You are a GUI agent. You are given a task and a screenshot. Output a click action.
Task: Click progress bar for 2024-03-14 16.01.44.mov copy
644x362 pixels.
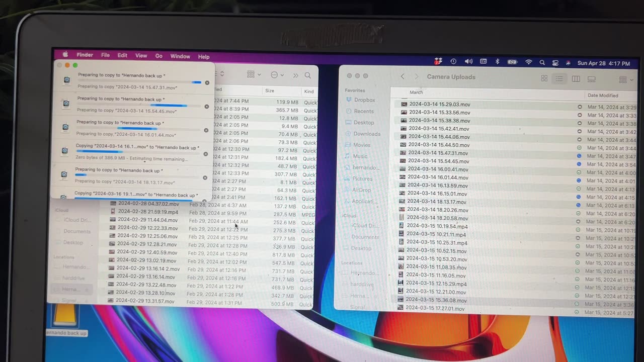tap(138, 129)
